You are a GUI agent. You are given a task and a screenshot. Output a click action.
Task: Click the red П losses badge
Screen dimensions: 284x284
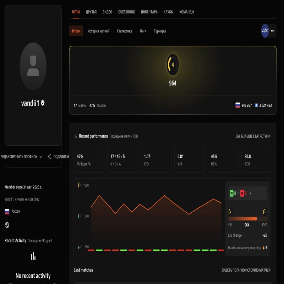[242, 193]
